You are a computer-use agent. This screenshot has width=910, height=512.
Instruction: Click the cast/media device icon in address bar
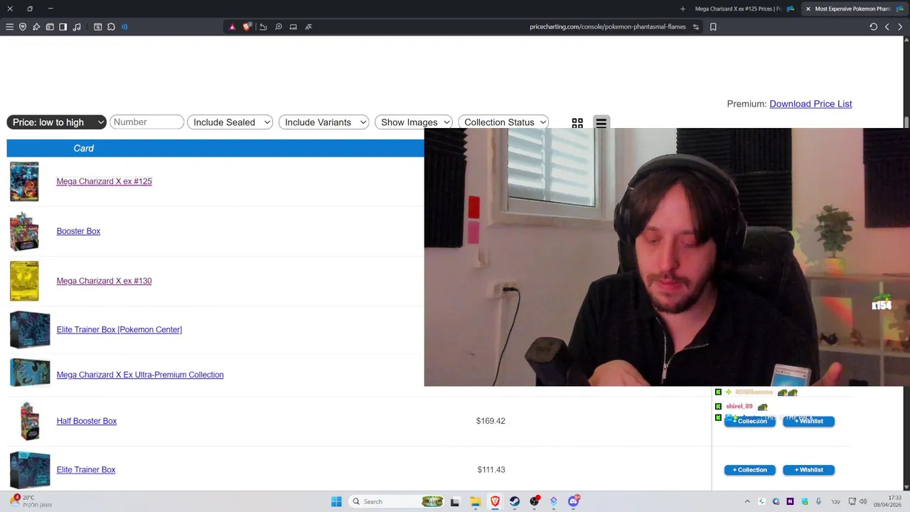coord(293,27)
